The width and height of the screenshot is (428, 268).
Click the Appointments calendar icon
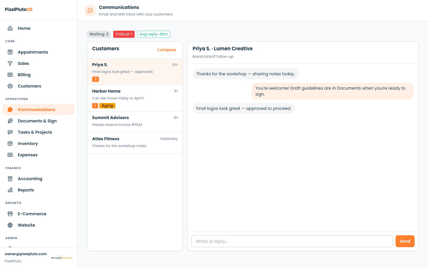coord(10,52)
